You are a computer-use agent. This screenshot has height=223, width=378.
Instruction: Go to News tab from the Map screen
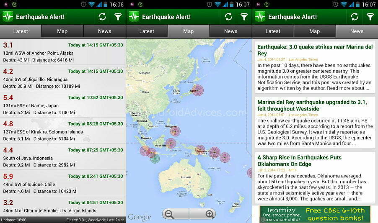[x=231, y=31]
